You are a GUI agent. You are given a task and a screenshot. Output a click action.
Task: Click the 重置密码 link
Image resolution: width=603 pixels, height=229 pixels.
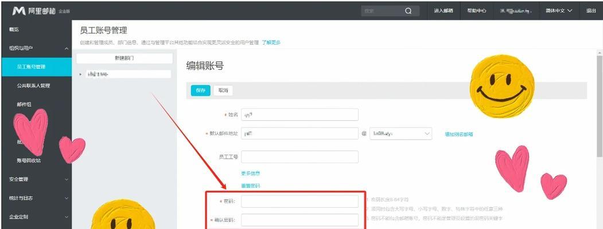point(250,185)
